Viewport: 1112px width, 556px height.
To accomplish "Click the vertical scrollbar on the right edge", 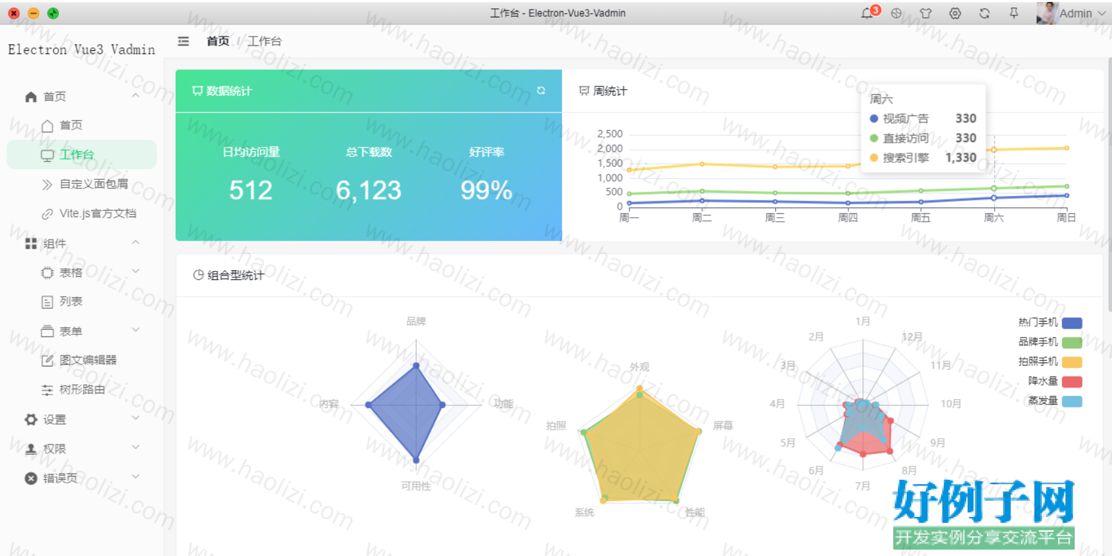I will tap(1109, 184).
